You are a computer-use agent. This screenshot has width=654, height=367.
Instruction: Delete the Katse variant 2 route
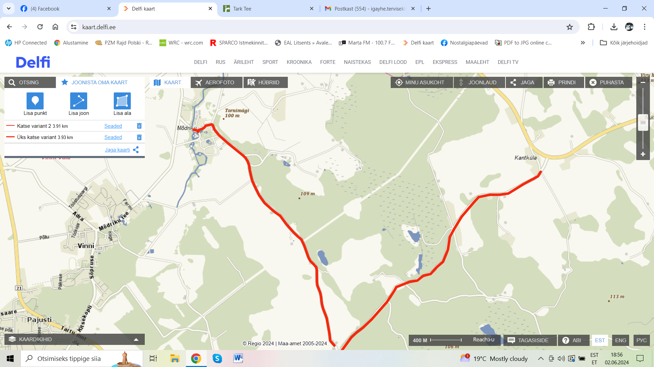coord(139,126)
